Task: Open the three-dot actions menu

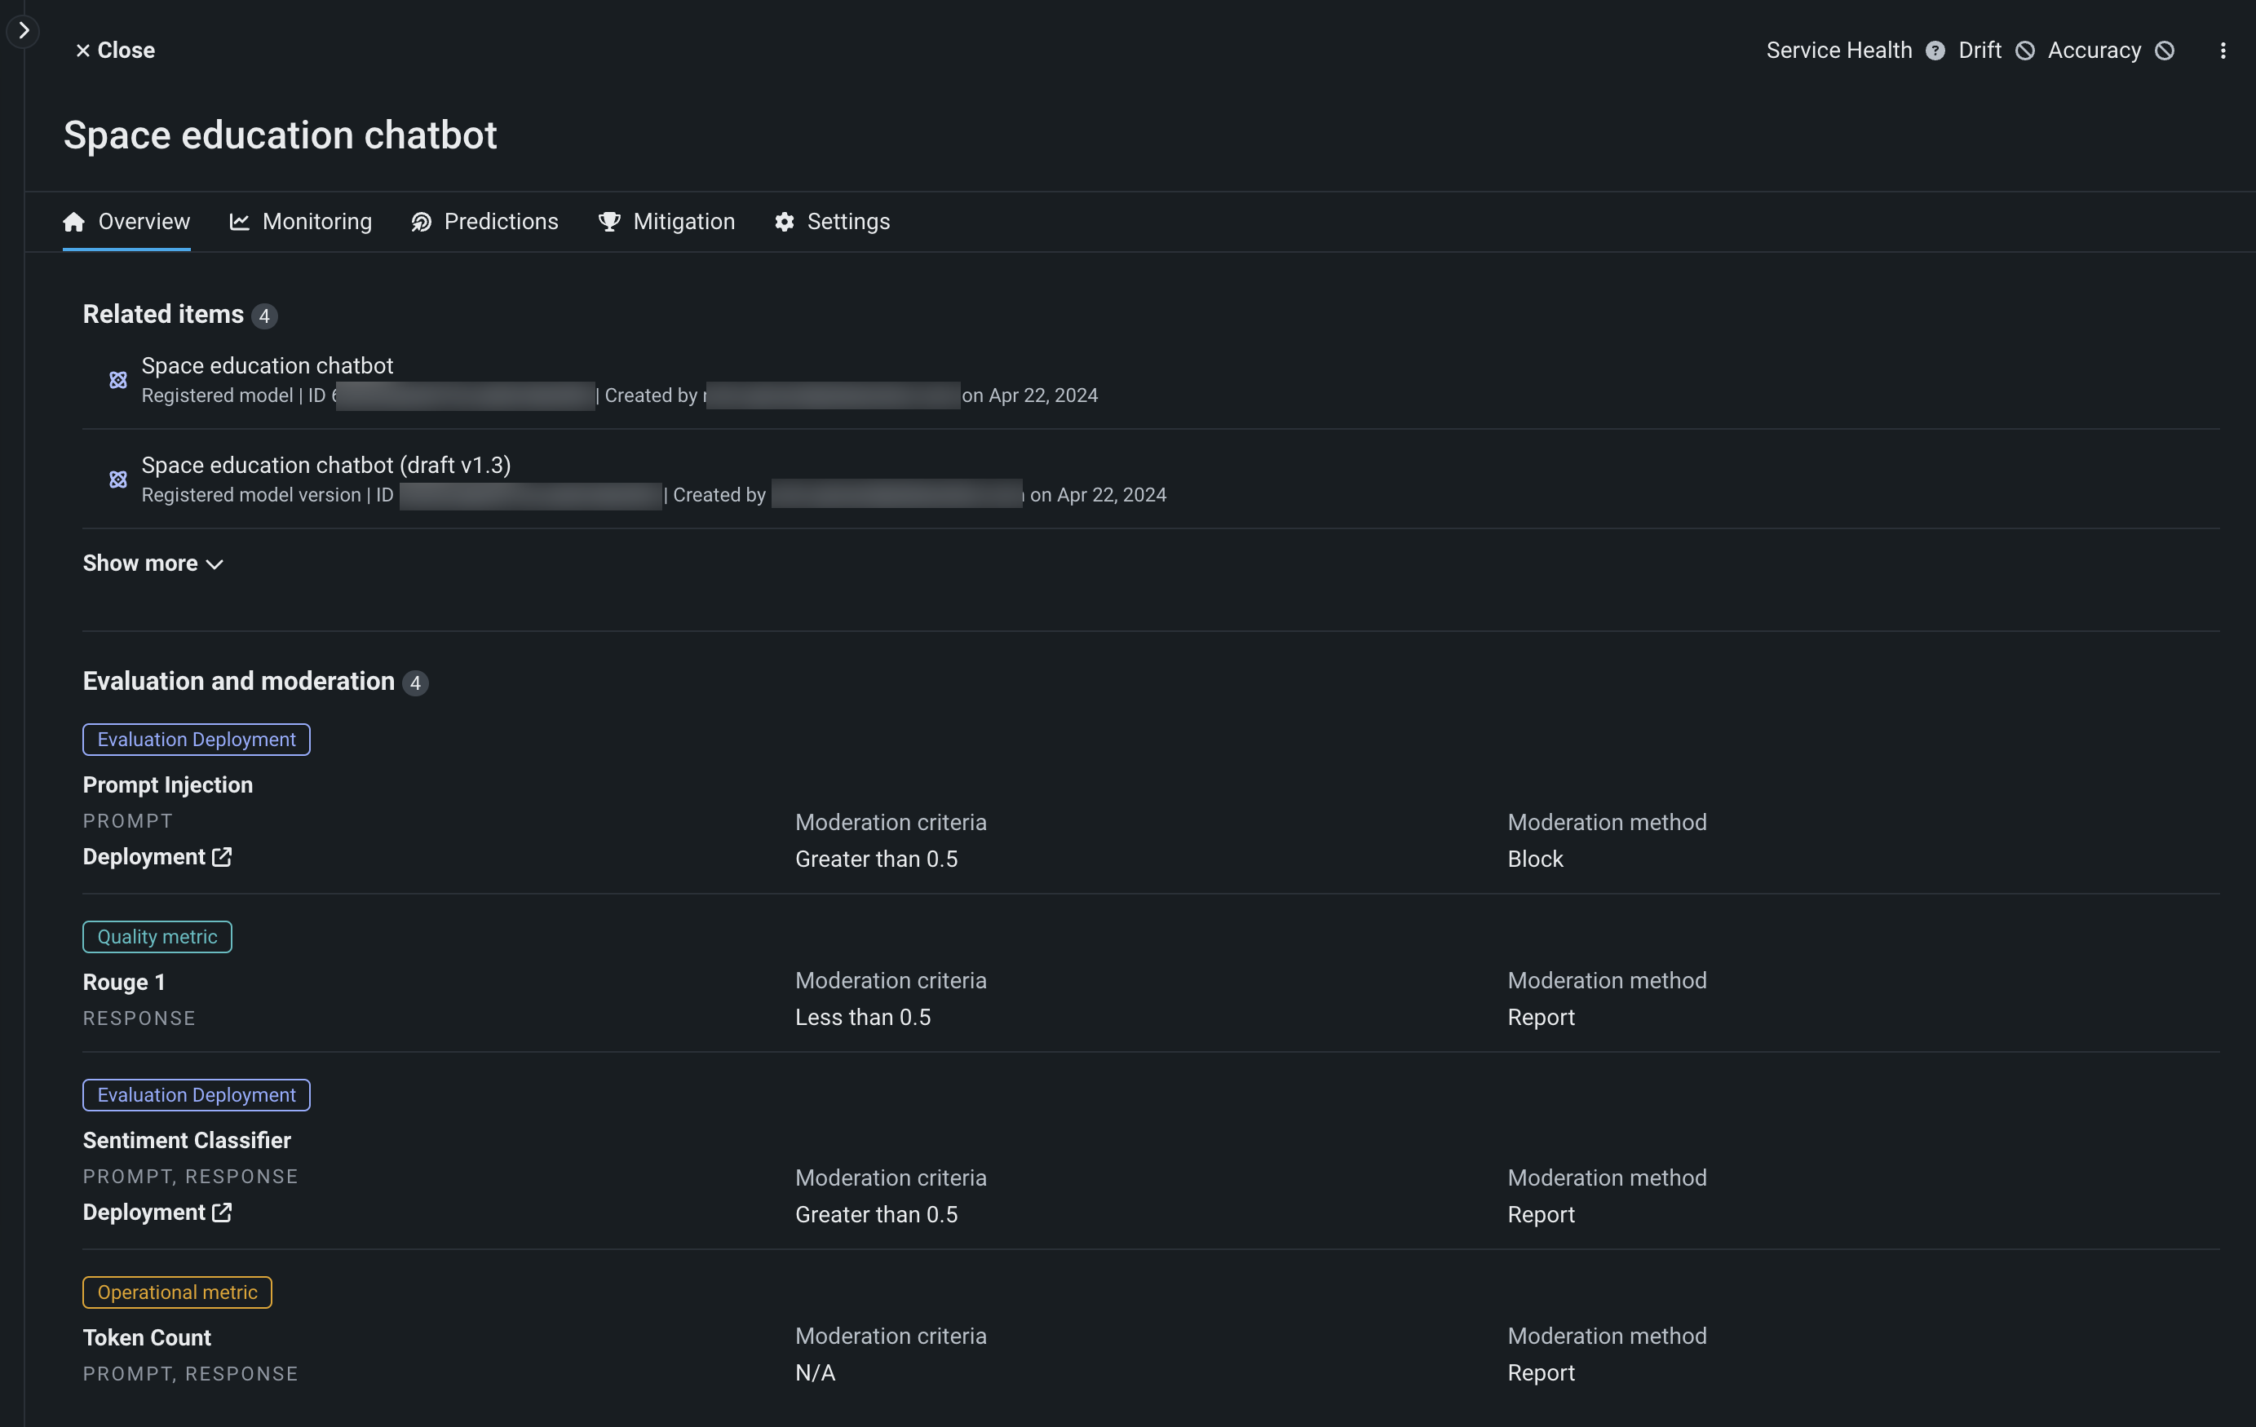Action: click(x=2223, y=51)
